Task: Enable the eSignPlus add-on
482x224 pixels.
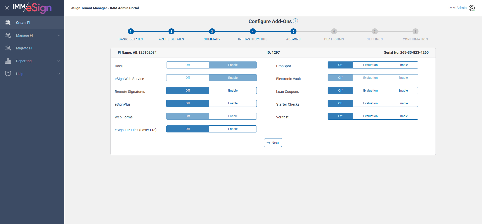Action: pyautogui.click(x=233, y=103)
